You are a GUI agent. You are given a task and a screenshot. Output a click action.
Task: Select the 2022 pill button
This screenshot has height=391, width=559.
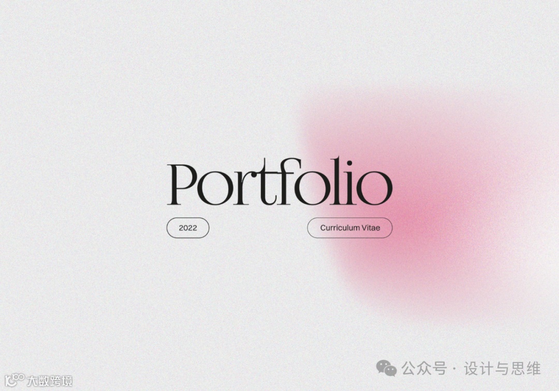tap(188, 227)
